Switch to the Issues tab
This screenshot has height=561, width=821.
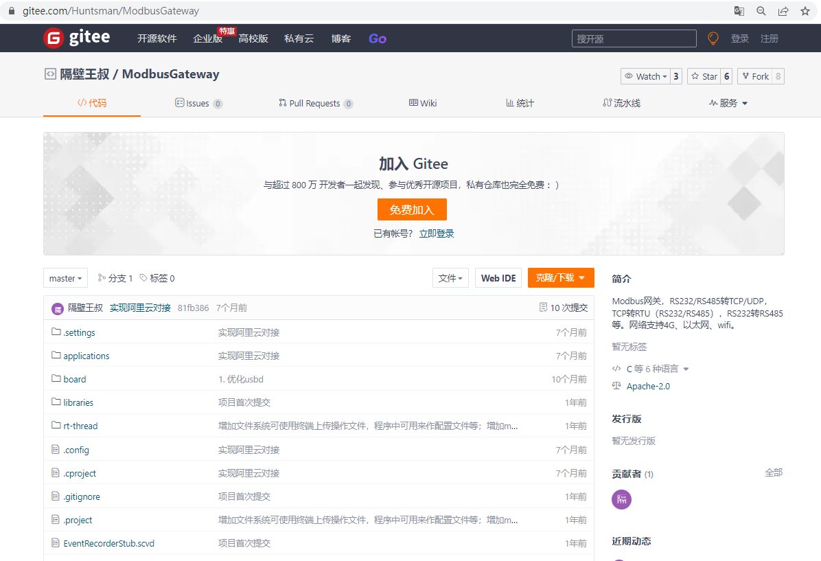click(x=198, y=103)
